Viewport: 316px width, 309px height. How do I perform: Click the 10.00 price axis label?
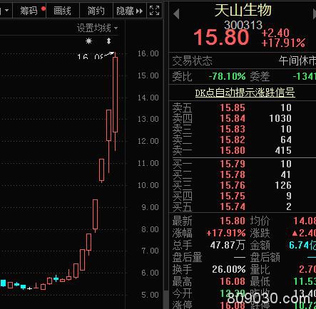(x=148, y=185)
